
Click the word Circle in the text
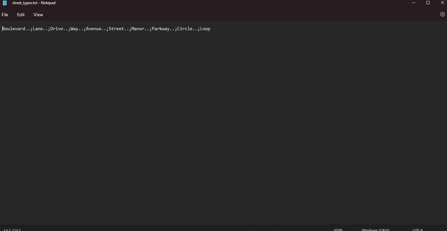[x=186, y=29]
